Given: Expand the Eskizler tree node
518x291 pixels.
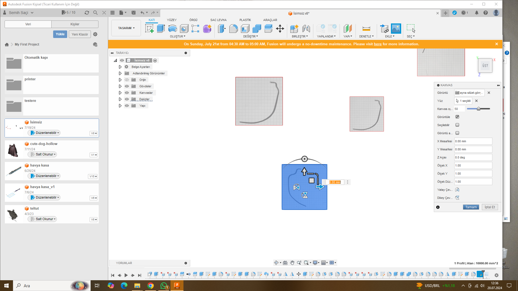Looking at the screenshot, I should click(120, 99).
